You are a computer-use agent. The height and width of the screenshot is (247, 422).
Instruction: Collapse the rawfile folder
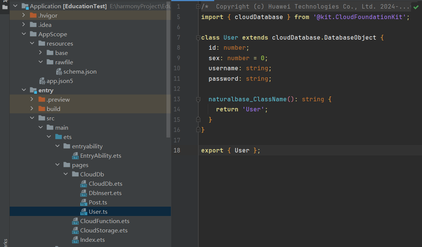[41, 62]
